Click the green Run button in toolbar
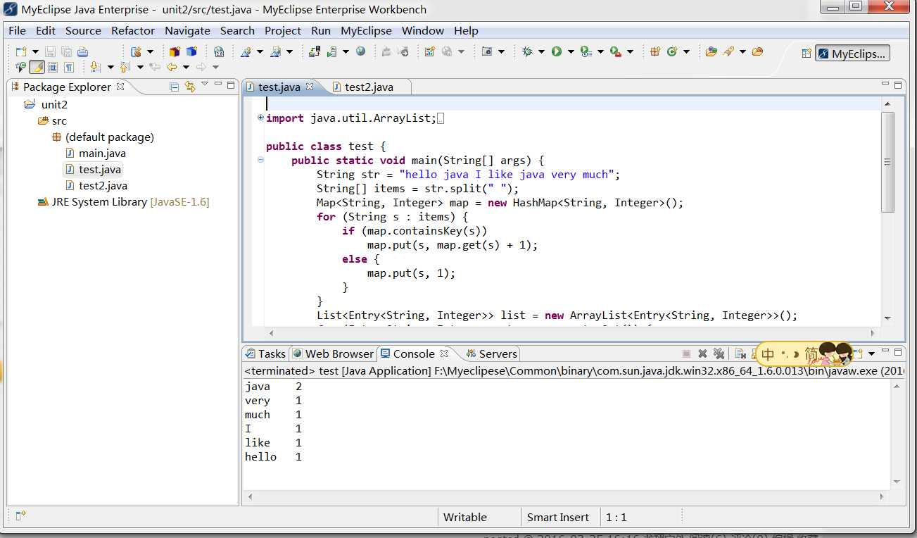917x538 pixels. tap(557, 51)
